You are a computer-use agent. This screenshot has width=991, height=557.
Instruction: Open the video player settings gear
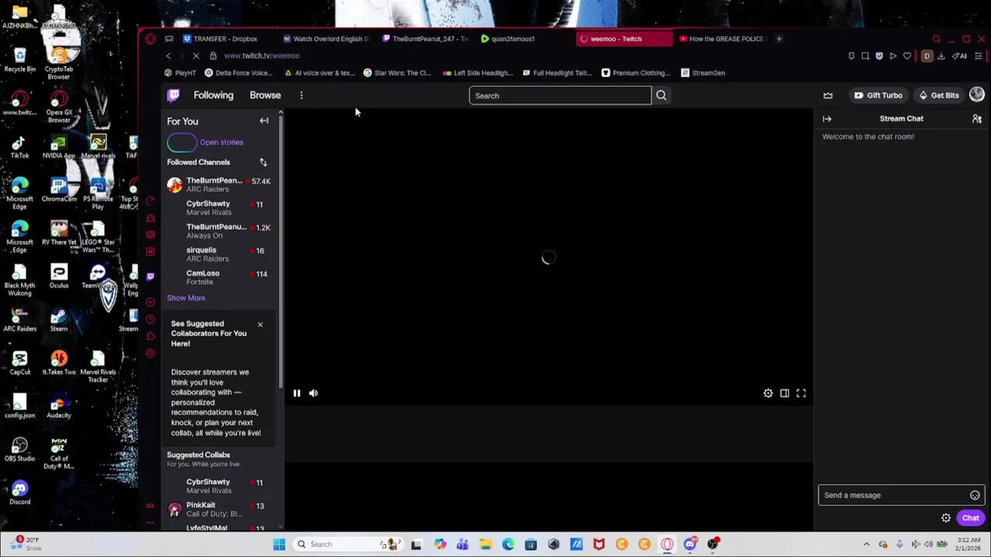click(x=768, y=393)
